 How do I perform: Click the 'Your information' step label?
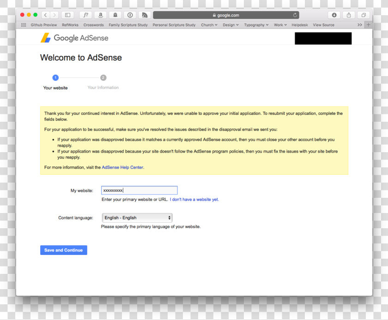[x=103, y=88]
